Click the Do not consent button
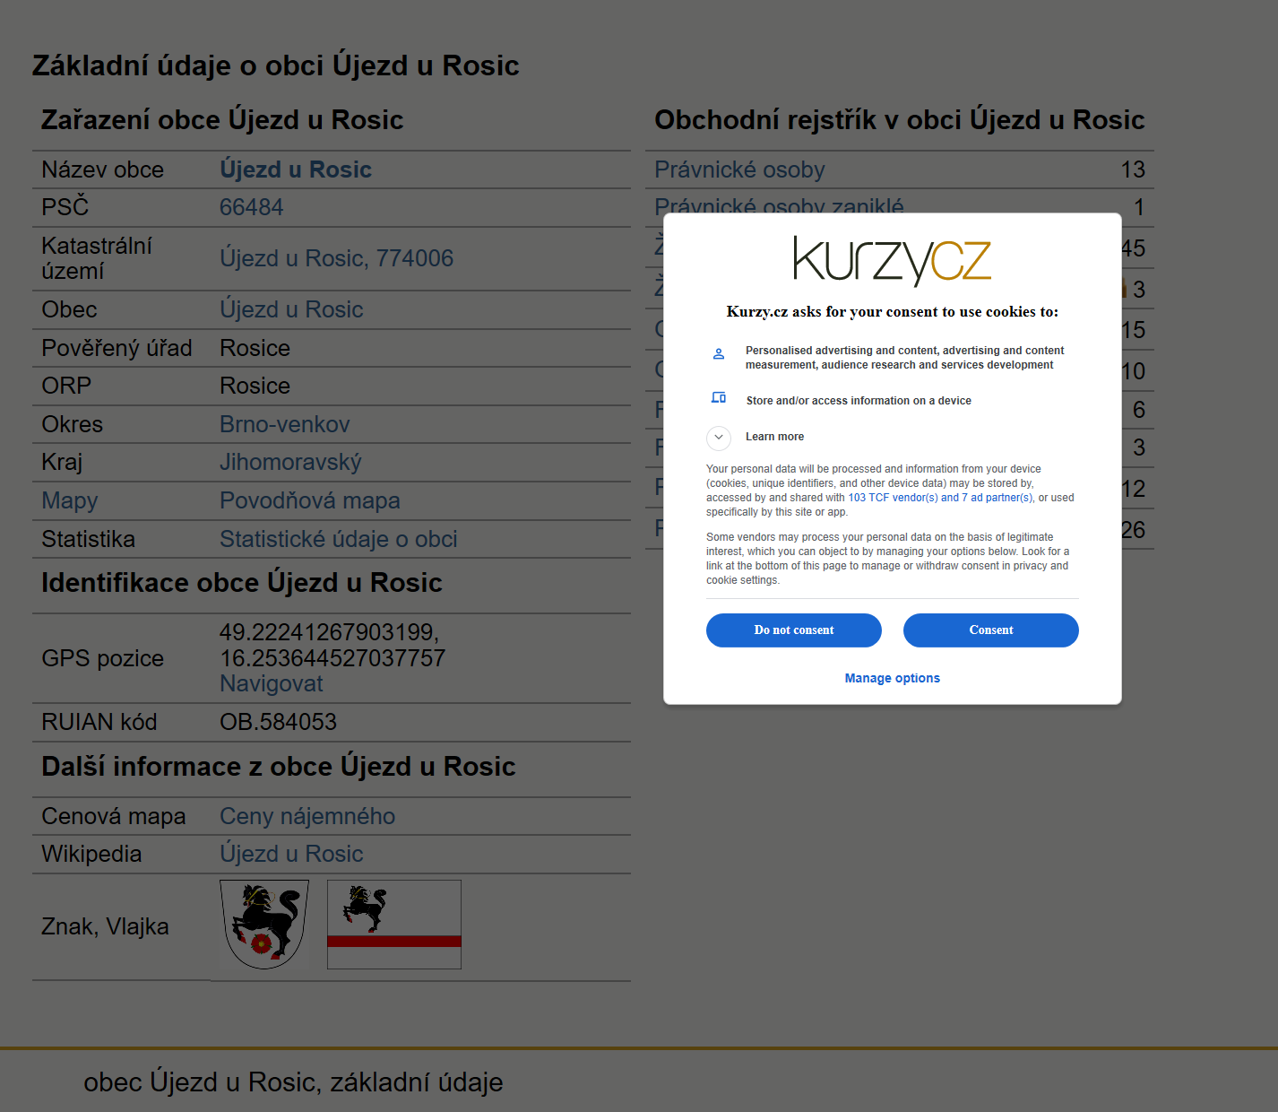 [x=793, y=630]
